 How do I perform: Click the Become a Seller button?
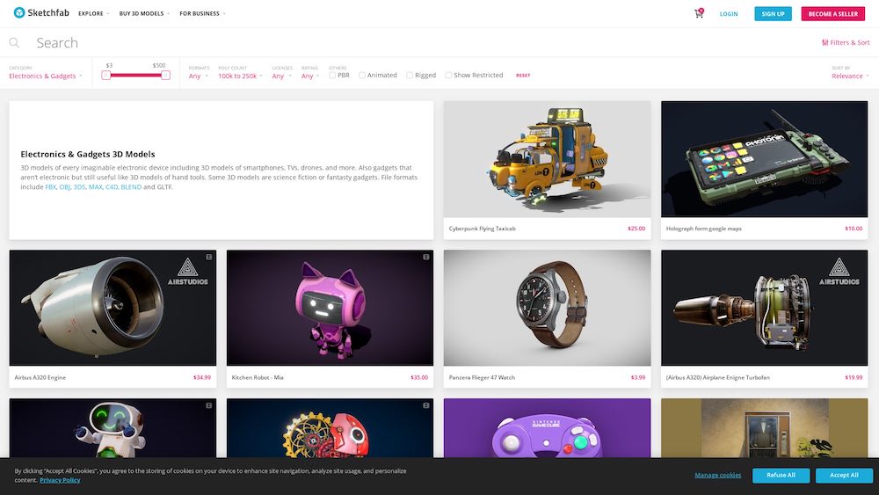[832, 14]
